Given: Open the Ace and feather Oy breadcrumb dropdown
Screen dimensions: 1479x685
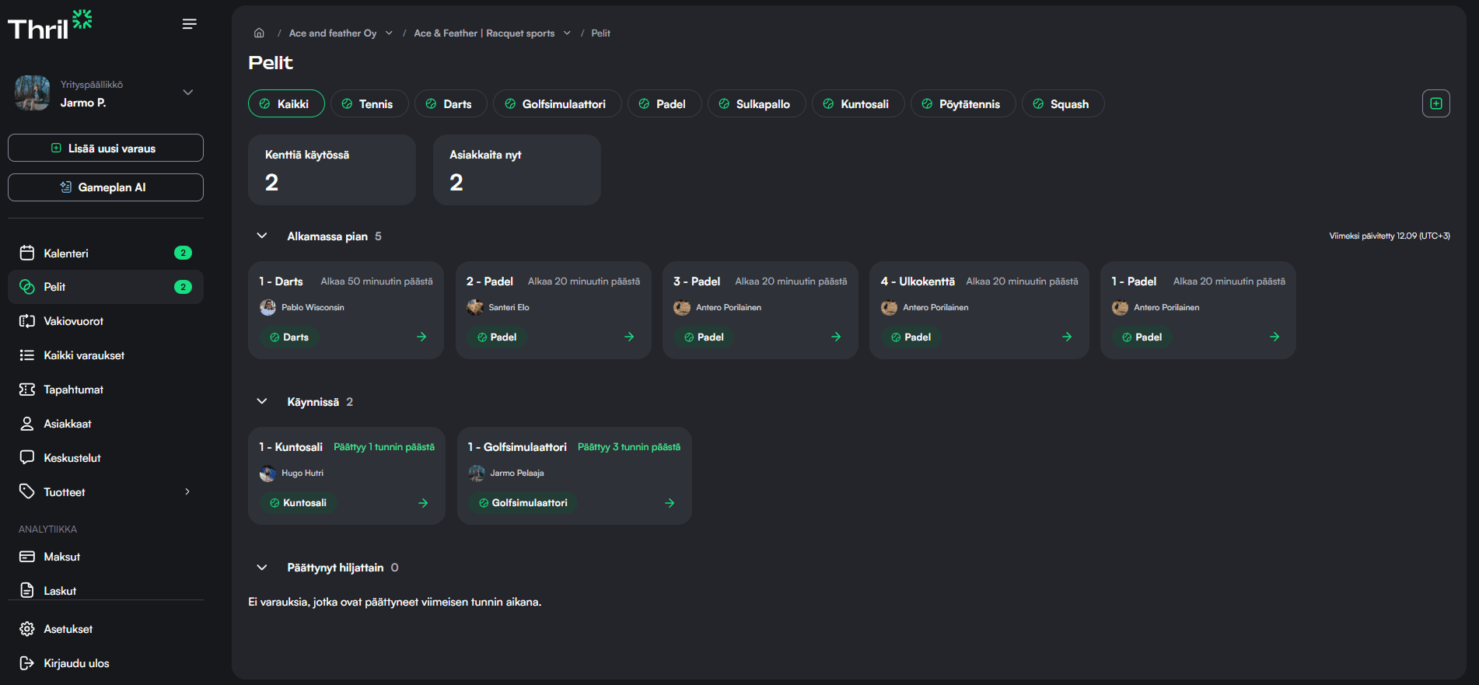Looking at the screenshot, I should click(389, 33).
